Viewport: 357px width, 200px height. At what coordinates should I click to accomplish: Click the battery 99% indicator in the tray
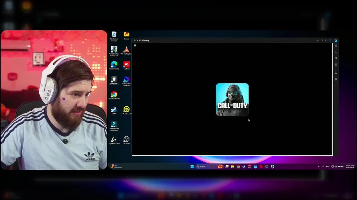click(341, 167)
